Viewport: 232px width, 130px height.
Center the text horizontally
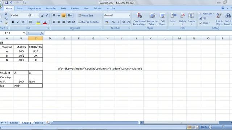[59, 22]
